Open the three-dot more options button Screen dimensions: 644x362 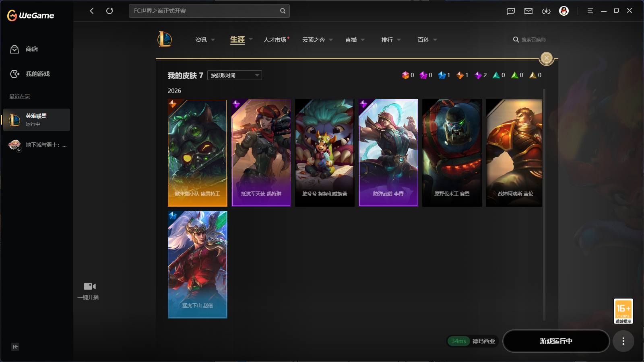[x=623, y=341]
